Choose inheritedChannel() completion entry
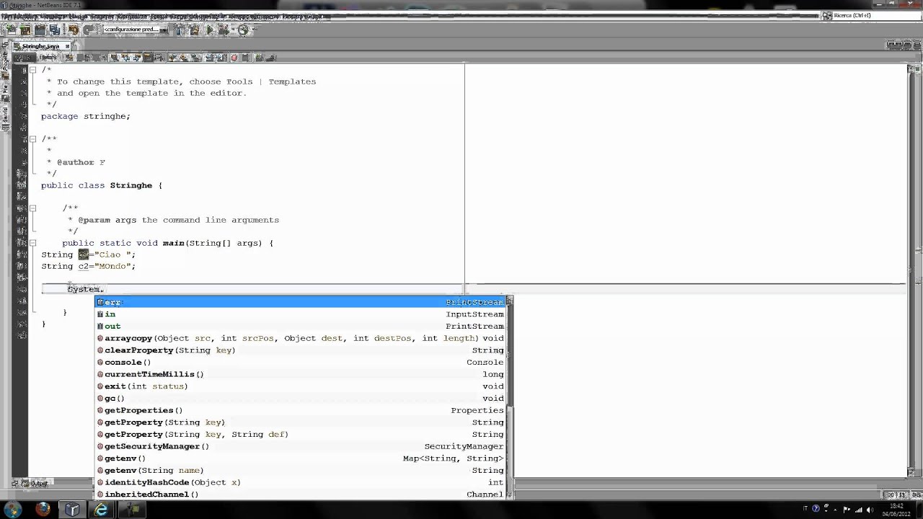The width and height of the screenshot is (923, 519). click(301, 494)
